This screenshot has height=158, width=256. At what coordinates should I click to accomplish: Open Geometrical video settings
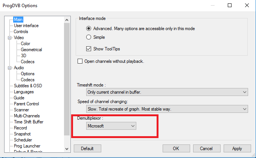(31, 50)
